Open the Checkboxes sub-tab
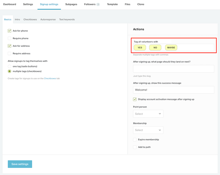220x175 pixels. pos(30,19)
